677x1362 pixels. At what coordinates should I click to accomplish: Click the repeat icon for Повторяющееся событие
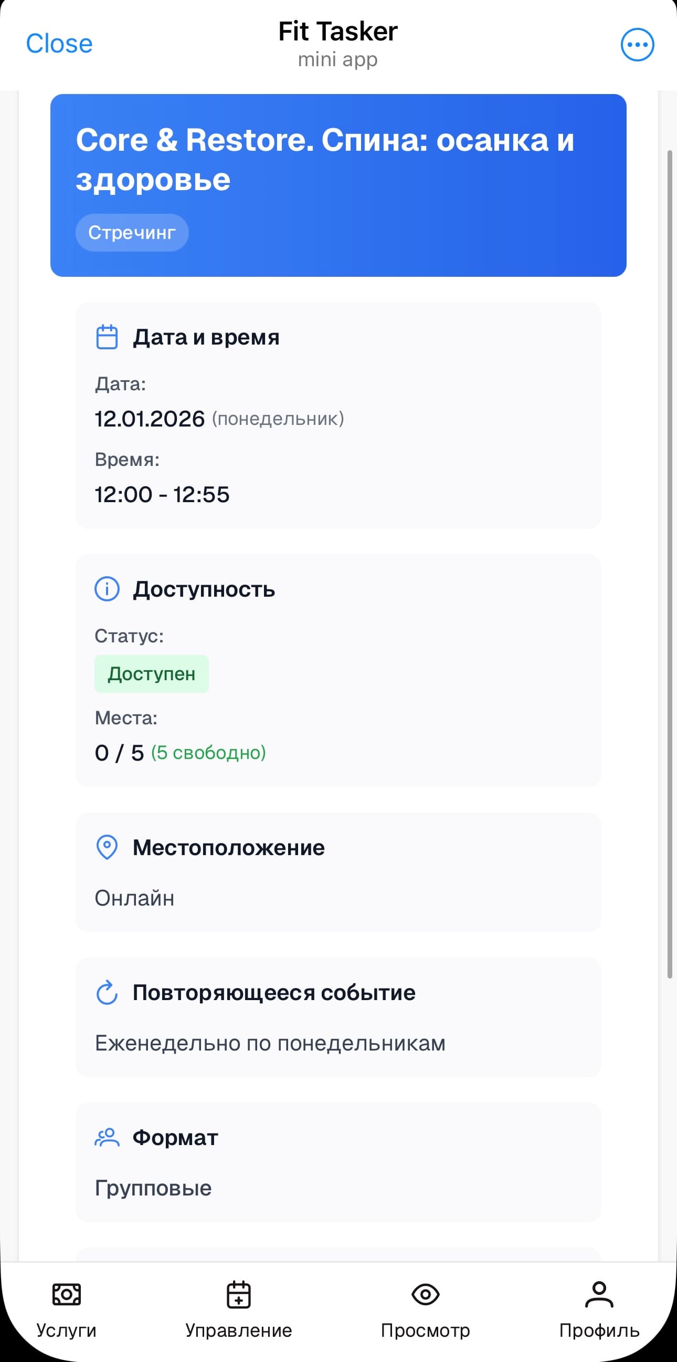[106, 992]
